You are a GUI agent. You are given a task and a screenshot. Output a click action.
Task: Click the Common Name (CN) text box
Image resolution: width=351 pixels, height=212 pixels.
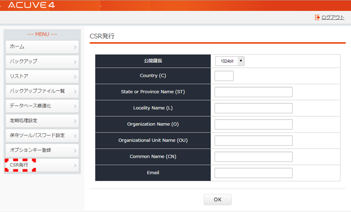[x=254, y=157]
